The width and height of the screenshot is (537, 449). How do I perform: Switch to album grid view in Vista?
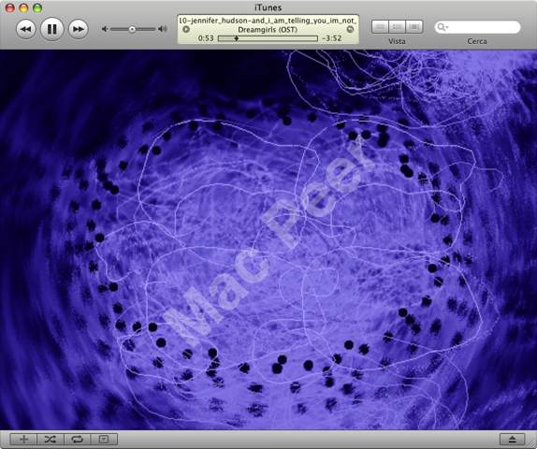click(398, 27)
